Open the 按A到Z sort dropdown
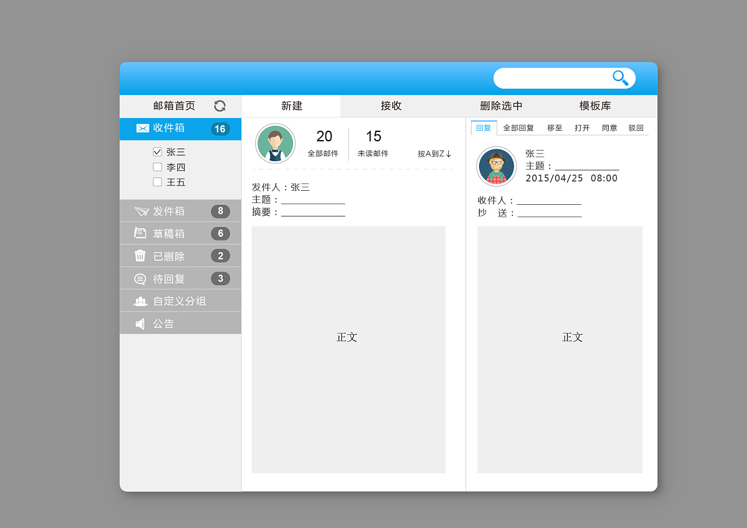 434,153
